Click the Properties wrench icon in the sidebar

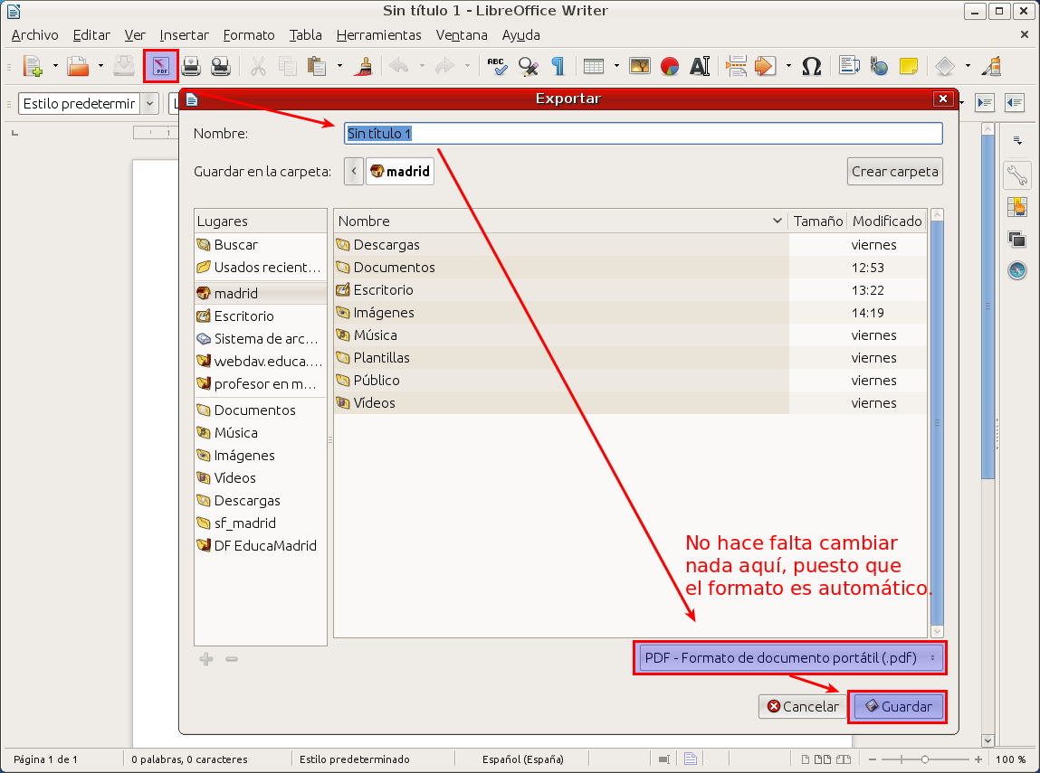[x=1016, y=175]
